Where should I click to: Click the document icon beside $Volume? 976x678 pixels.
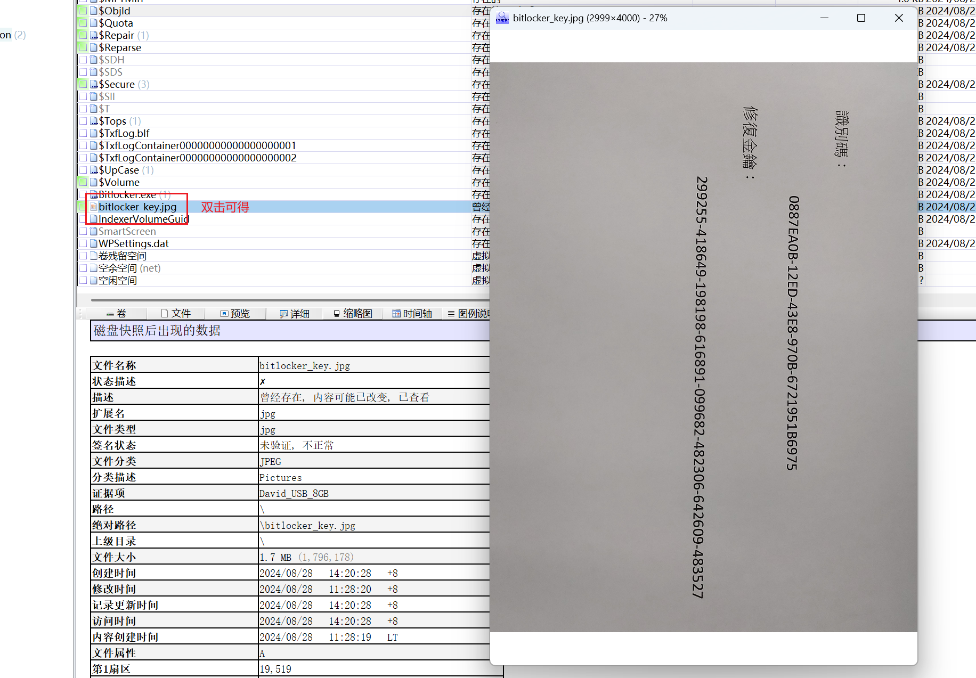94,182
